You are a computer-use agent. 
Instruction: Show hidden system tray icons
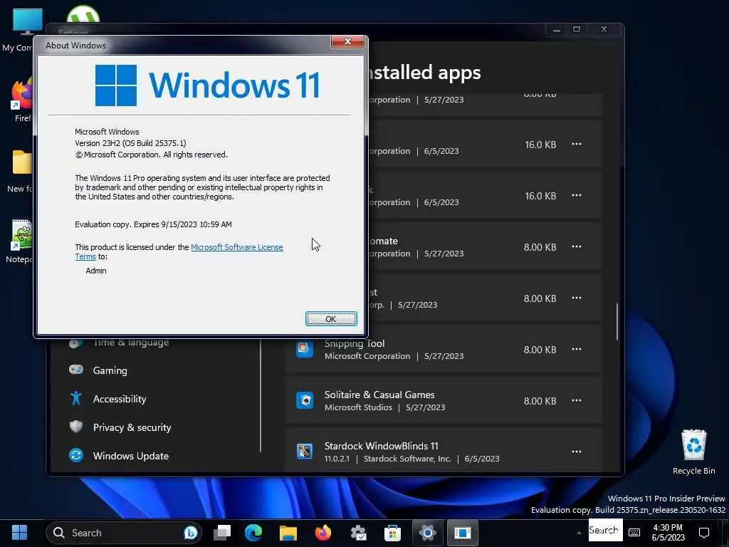click(x=579, y=533)
